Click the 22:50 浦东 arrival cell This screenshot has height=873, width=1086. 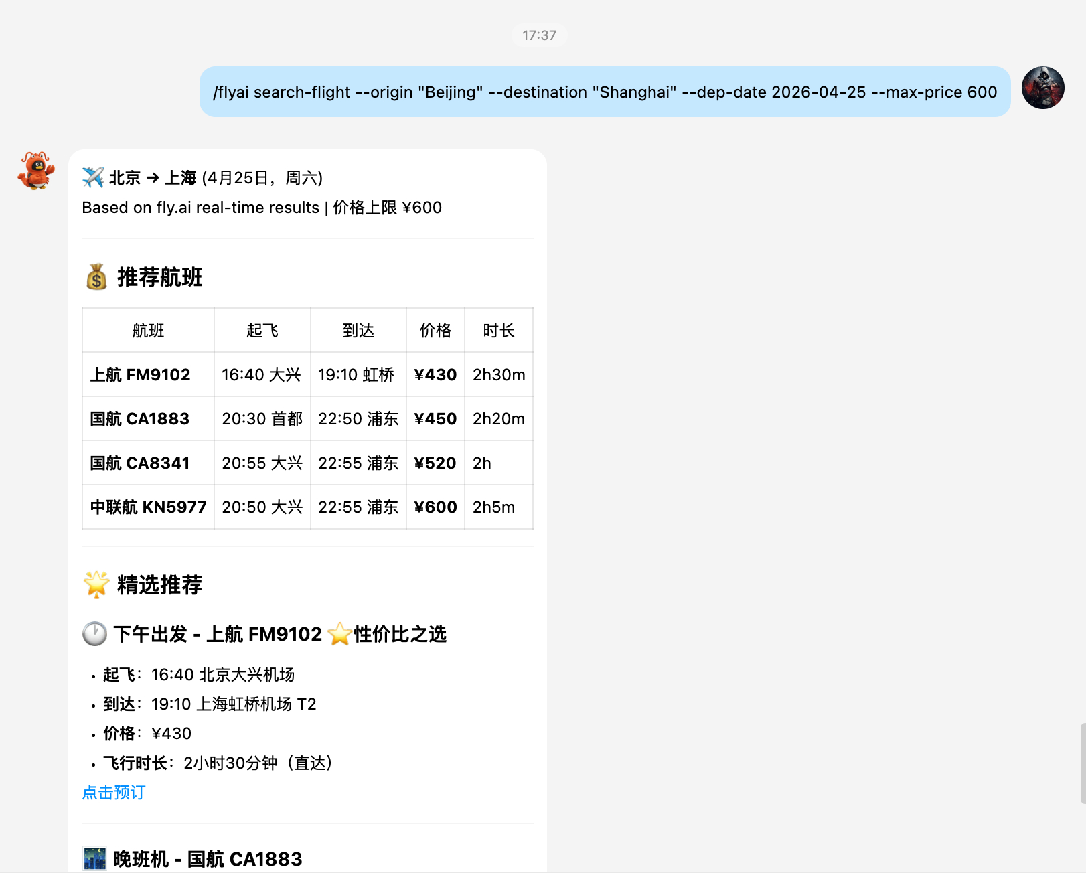point(358,418)
